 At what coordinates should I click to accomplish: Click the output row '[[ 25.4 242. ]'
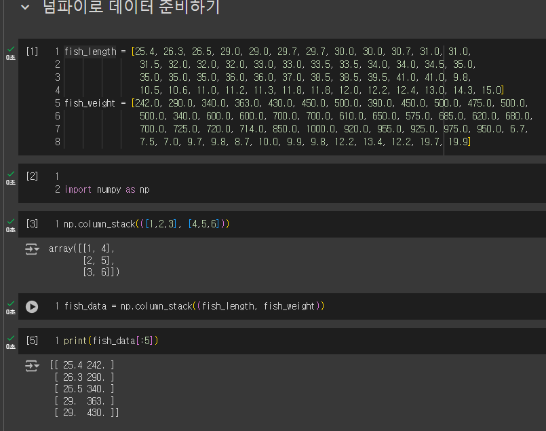tap(82, 365)
